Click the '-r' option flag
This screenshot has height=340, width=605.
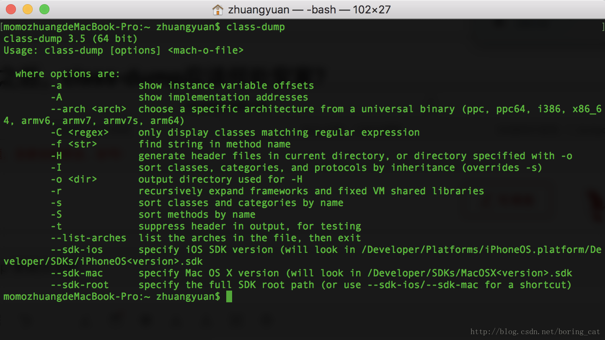pyautogui.click(x=56, y=191)
